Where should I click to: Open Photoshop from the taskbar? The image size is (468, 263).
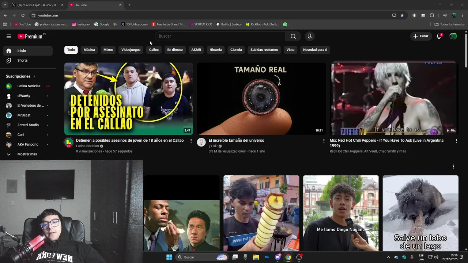click(x=267, y=257)
